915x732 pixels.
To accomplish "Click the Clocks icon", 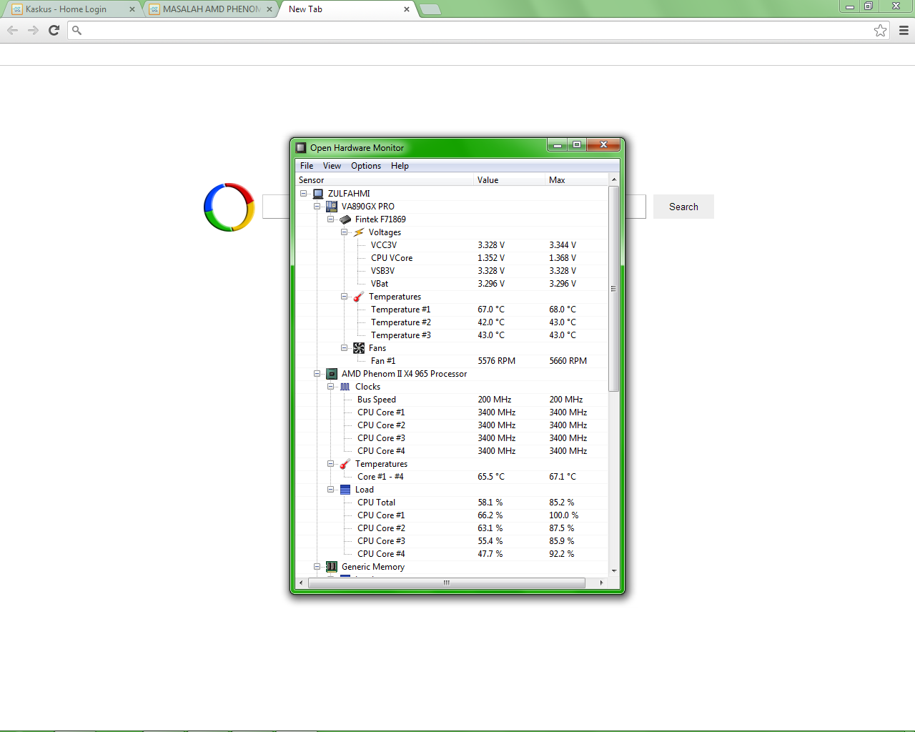I will [345, 387].
